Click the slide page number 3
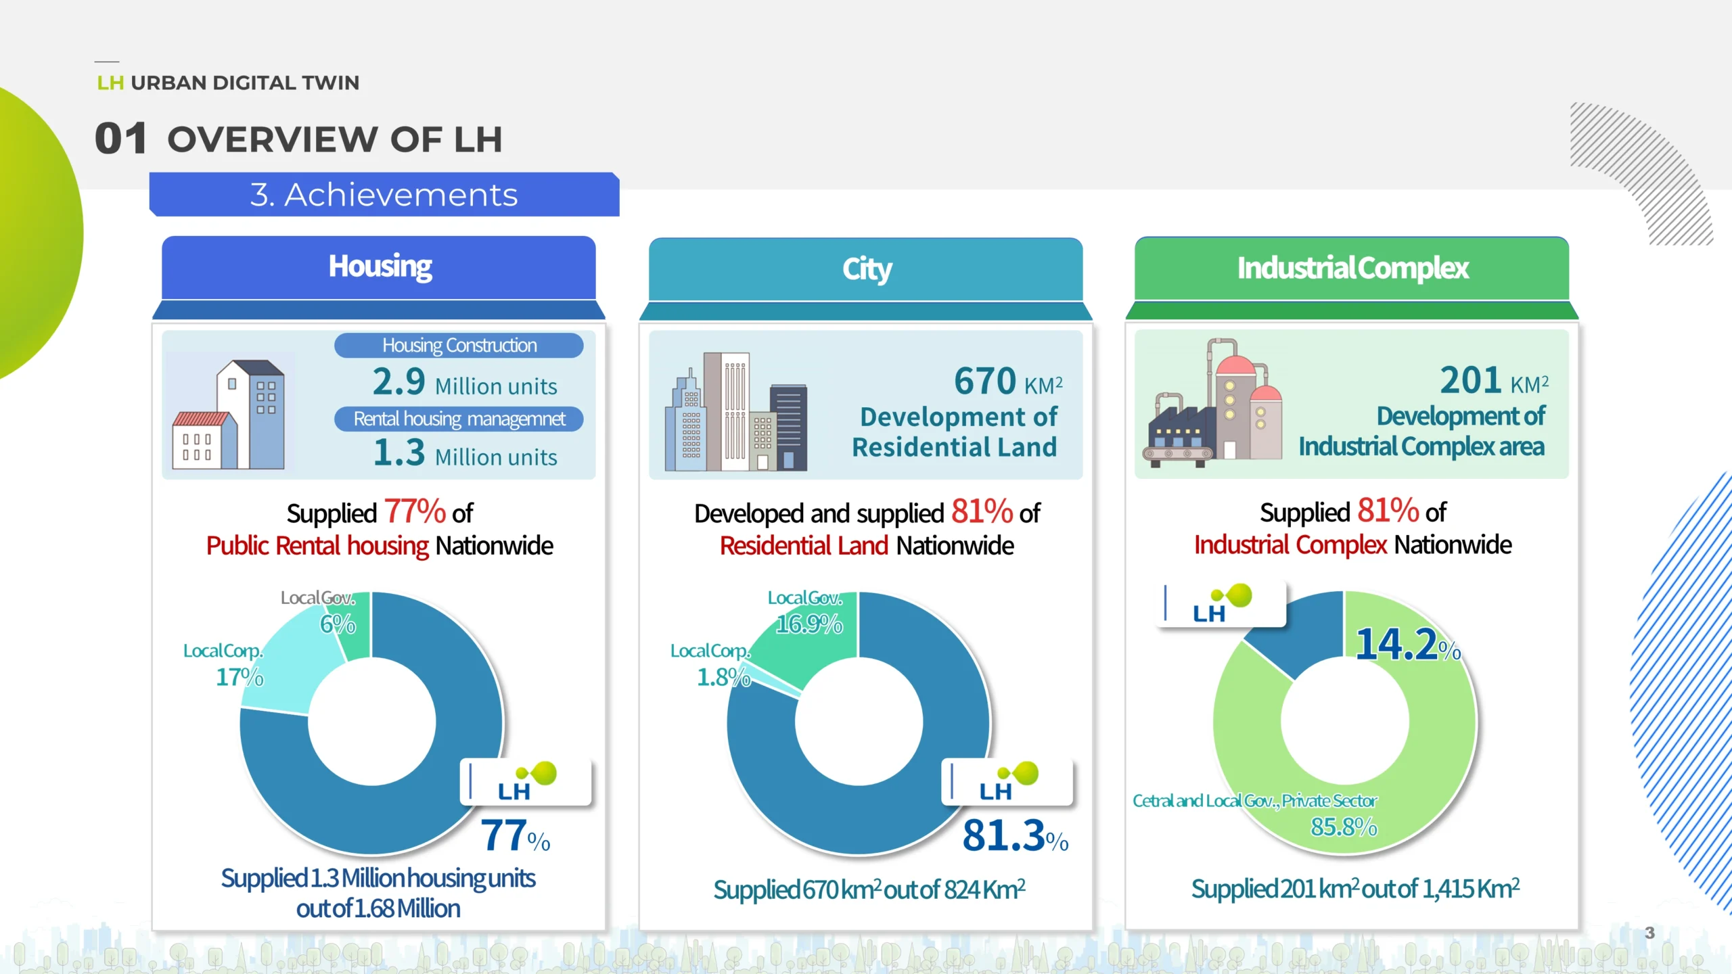Viewport: 1732px width, 974px height. (x=1649, y=933)
